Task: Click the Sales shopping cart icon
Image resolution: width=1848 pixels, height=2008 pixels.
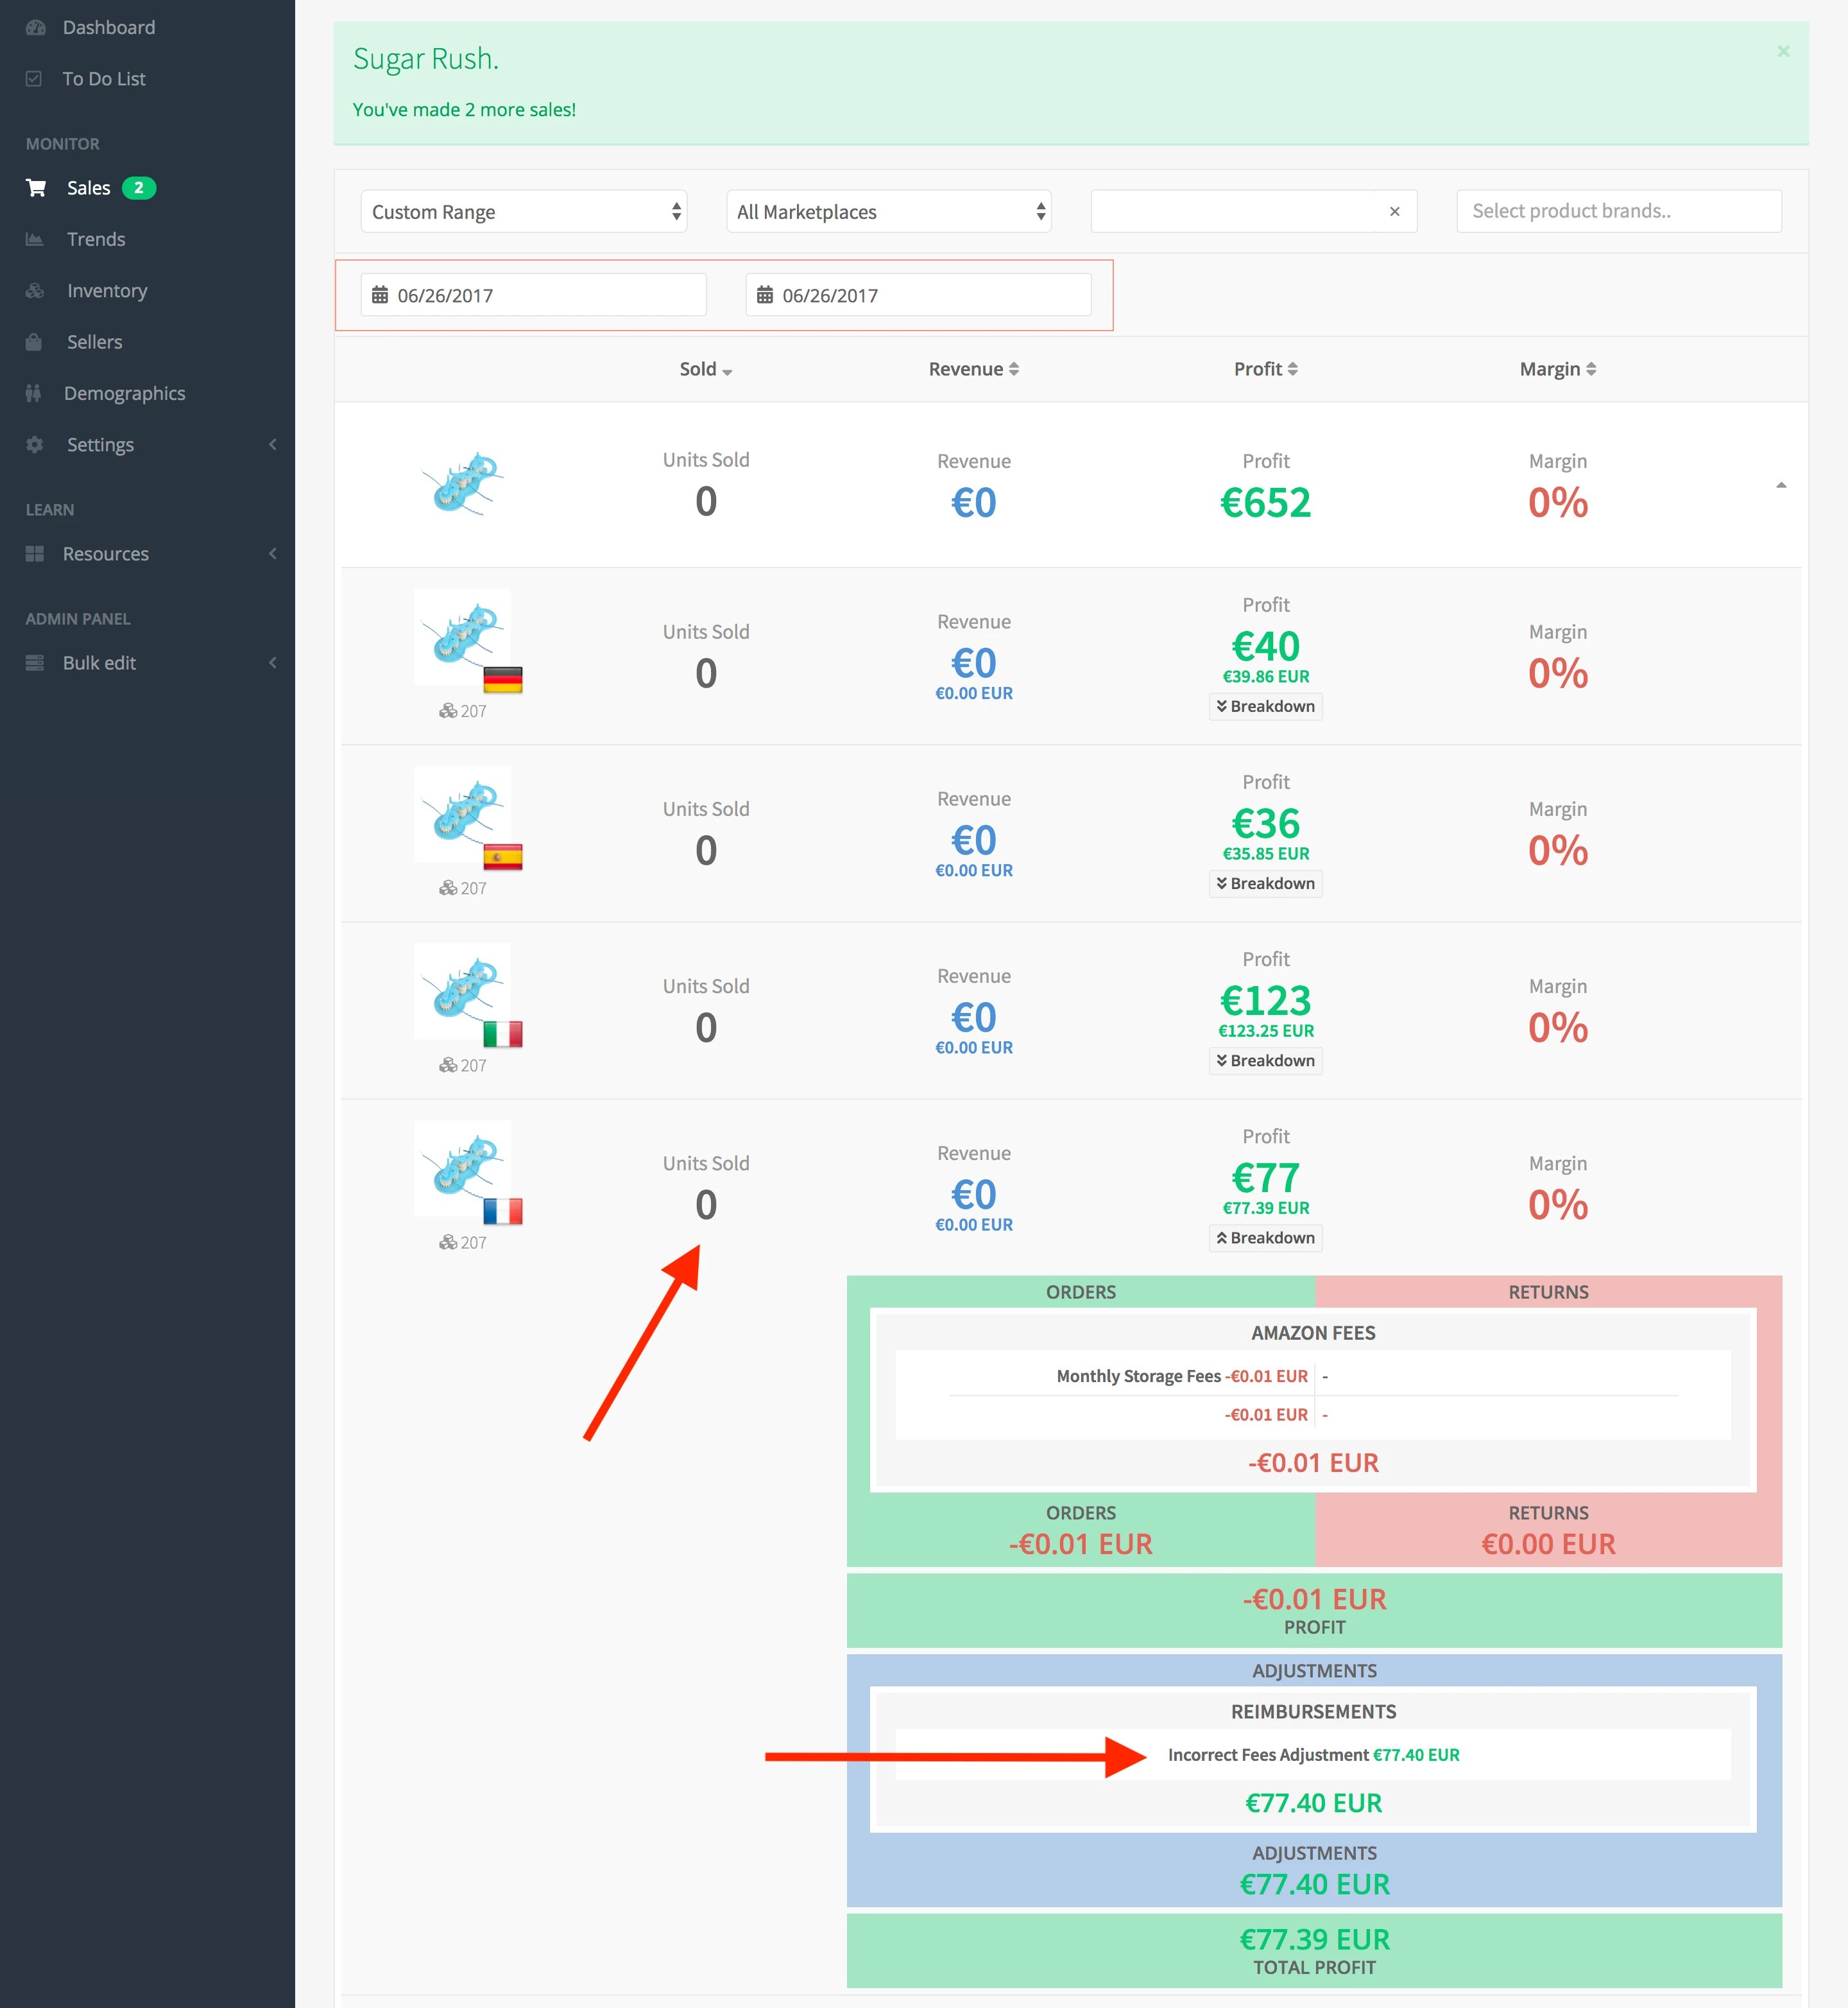Action: tap(36, 188)
